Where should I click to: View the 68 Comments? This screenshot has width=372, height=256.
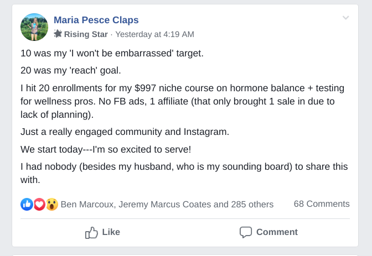click(x=322, y=204)
